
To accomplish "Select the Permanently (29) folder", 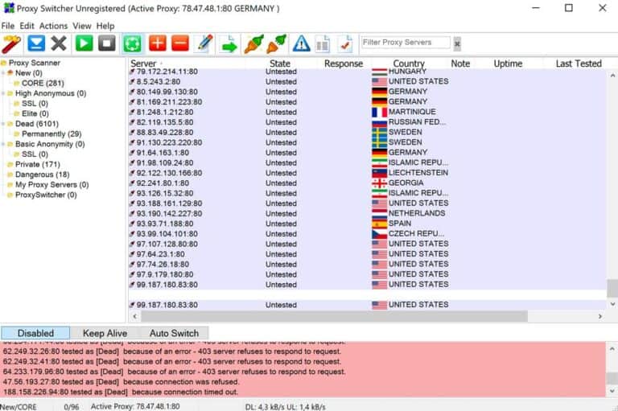I will [51, 134].
